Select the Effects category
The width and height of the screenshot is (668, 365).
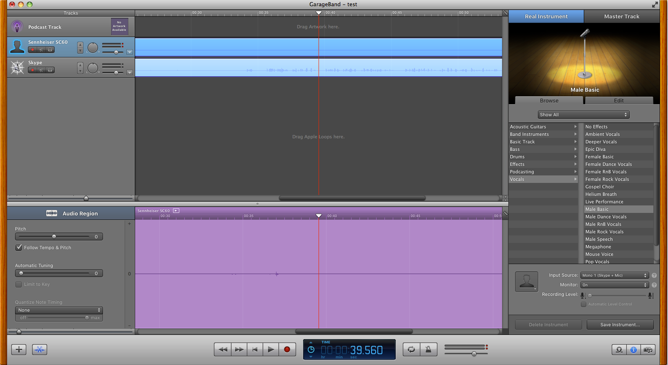coord(543,164)
